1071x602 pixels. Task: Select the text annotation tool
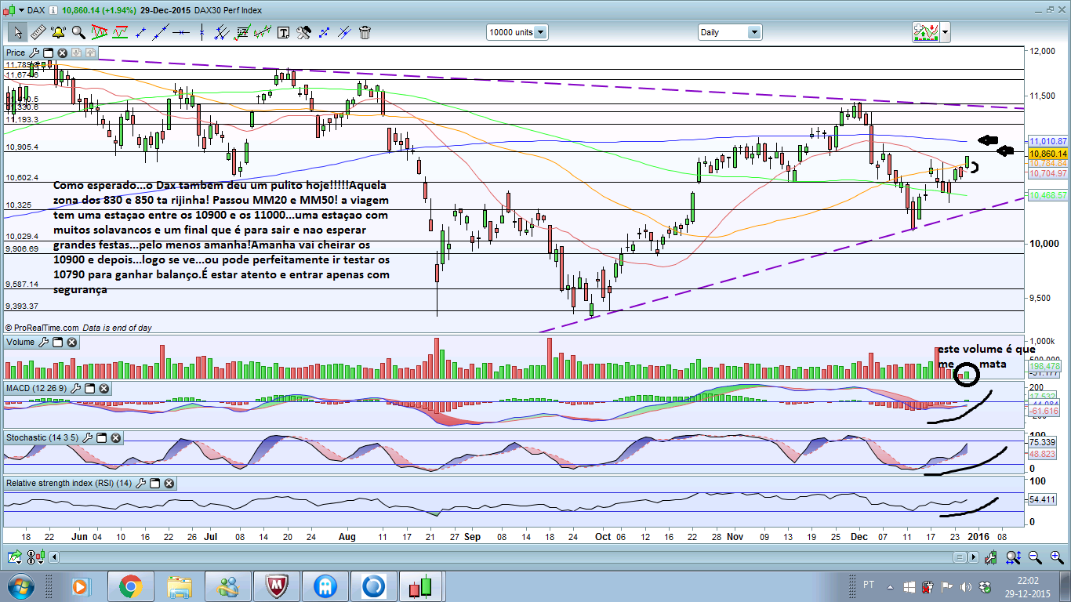283,32
